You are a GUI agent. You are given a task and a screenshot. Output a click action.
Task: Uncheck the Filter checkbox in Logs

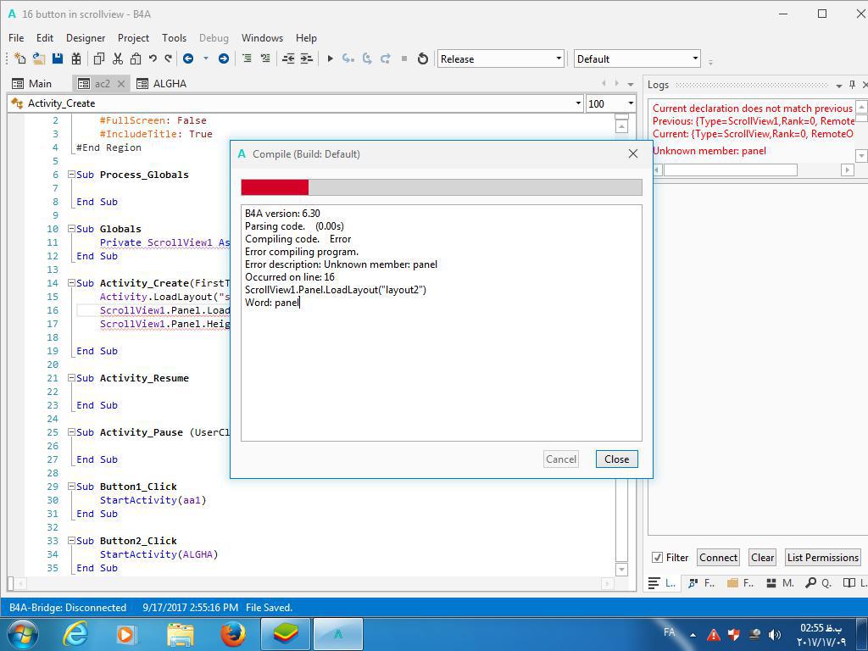(657, 557)
